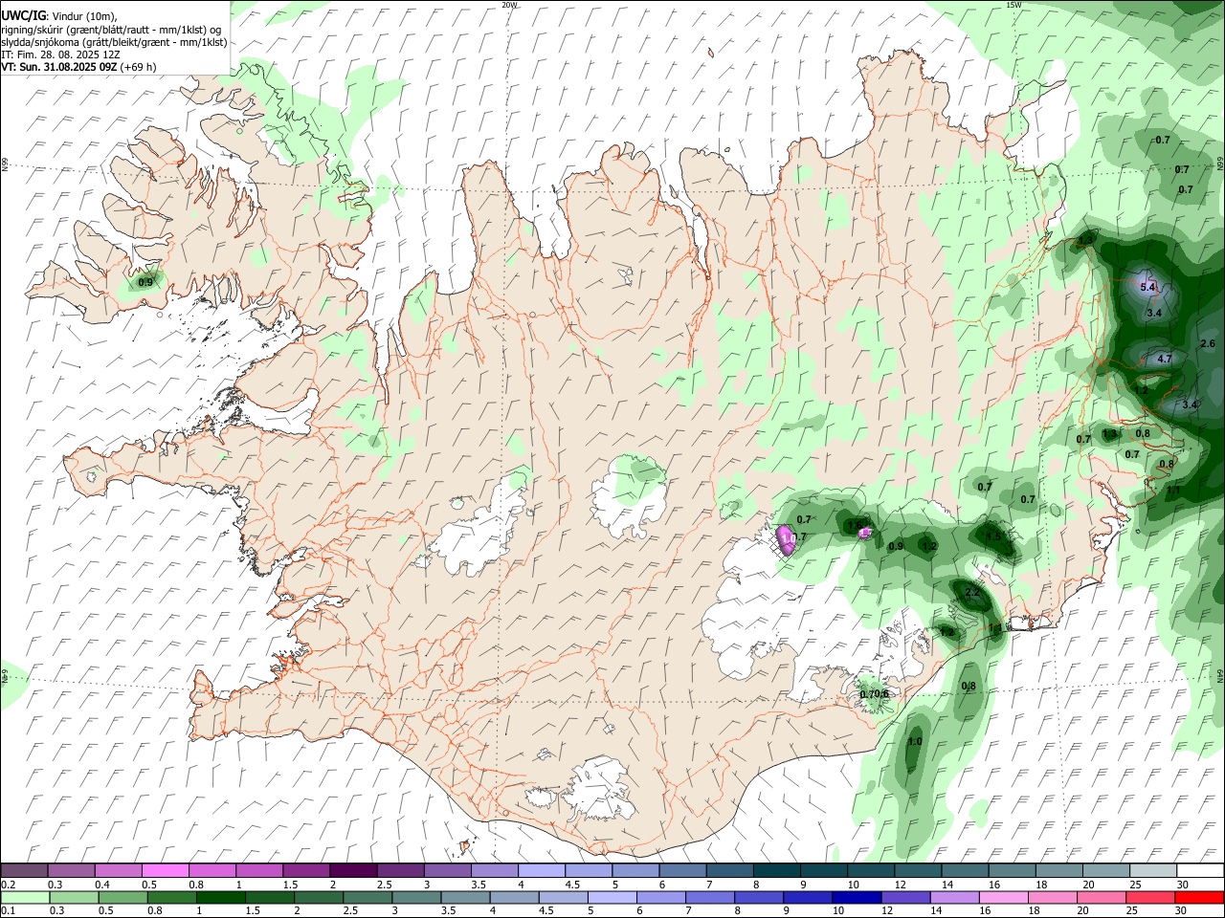The width and height of the screenshot is (1225, 918).
Task: Click the dark teal 9 legend swatch
Action: [823, 870]
